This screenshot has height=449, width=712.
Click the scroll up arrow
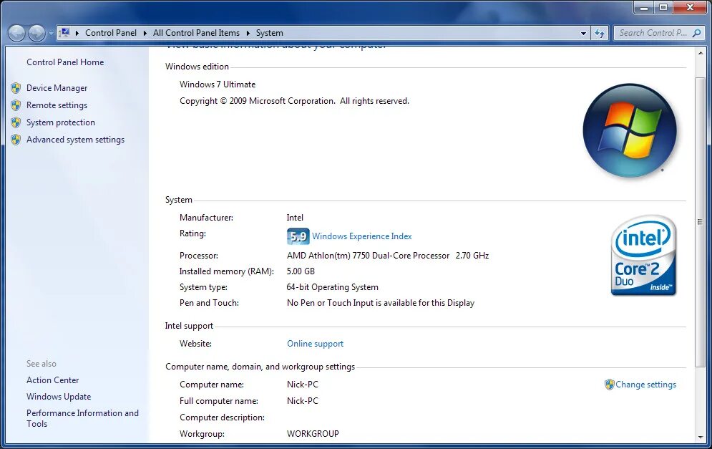tap(700, 53)
